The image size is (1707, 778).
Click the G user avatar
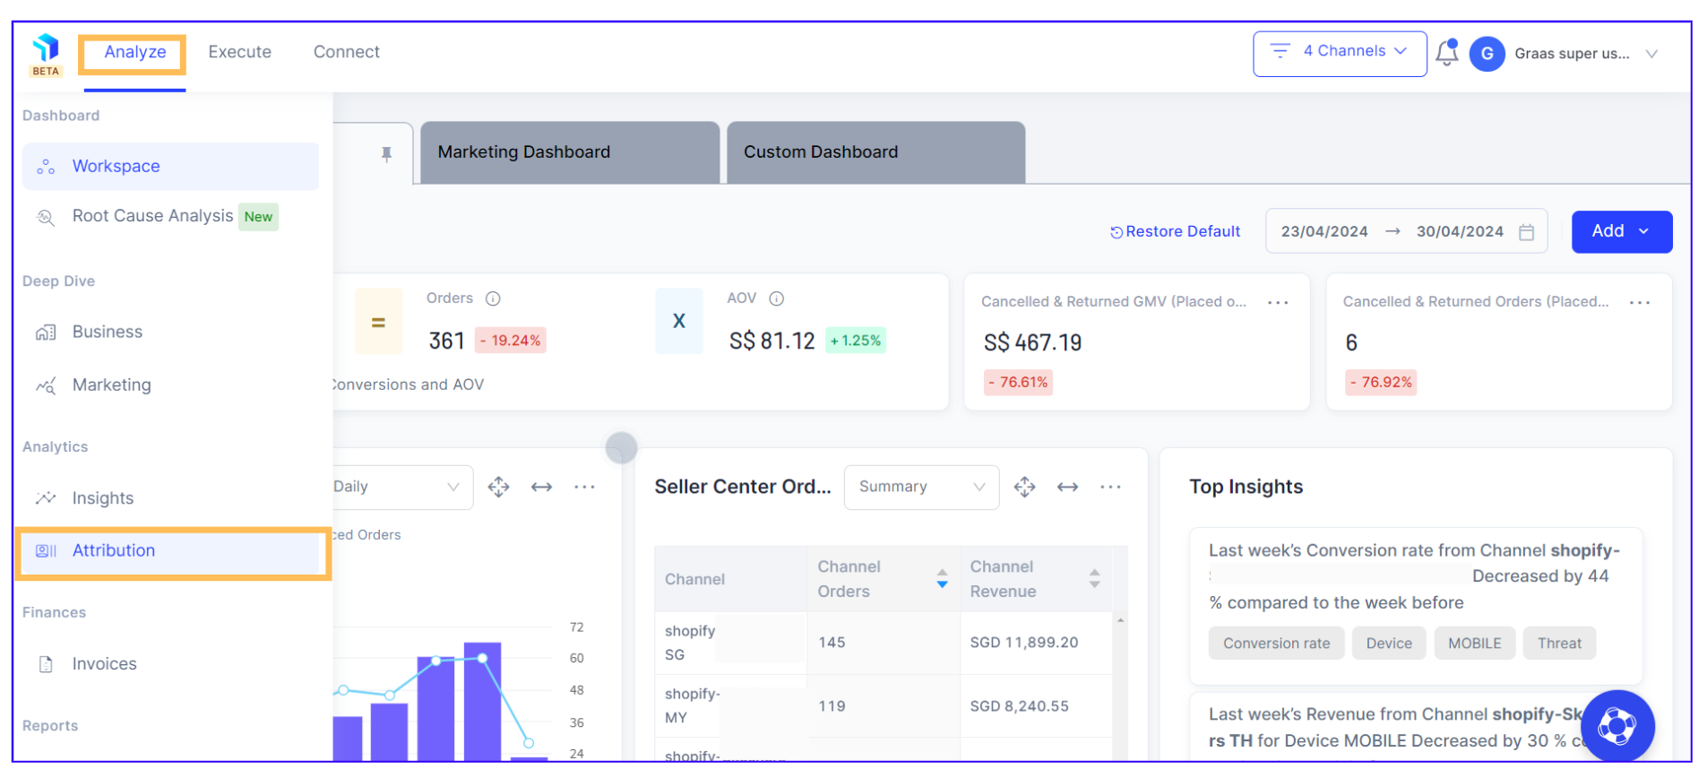1487,54
